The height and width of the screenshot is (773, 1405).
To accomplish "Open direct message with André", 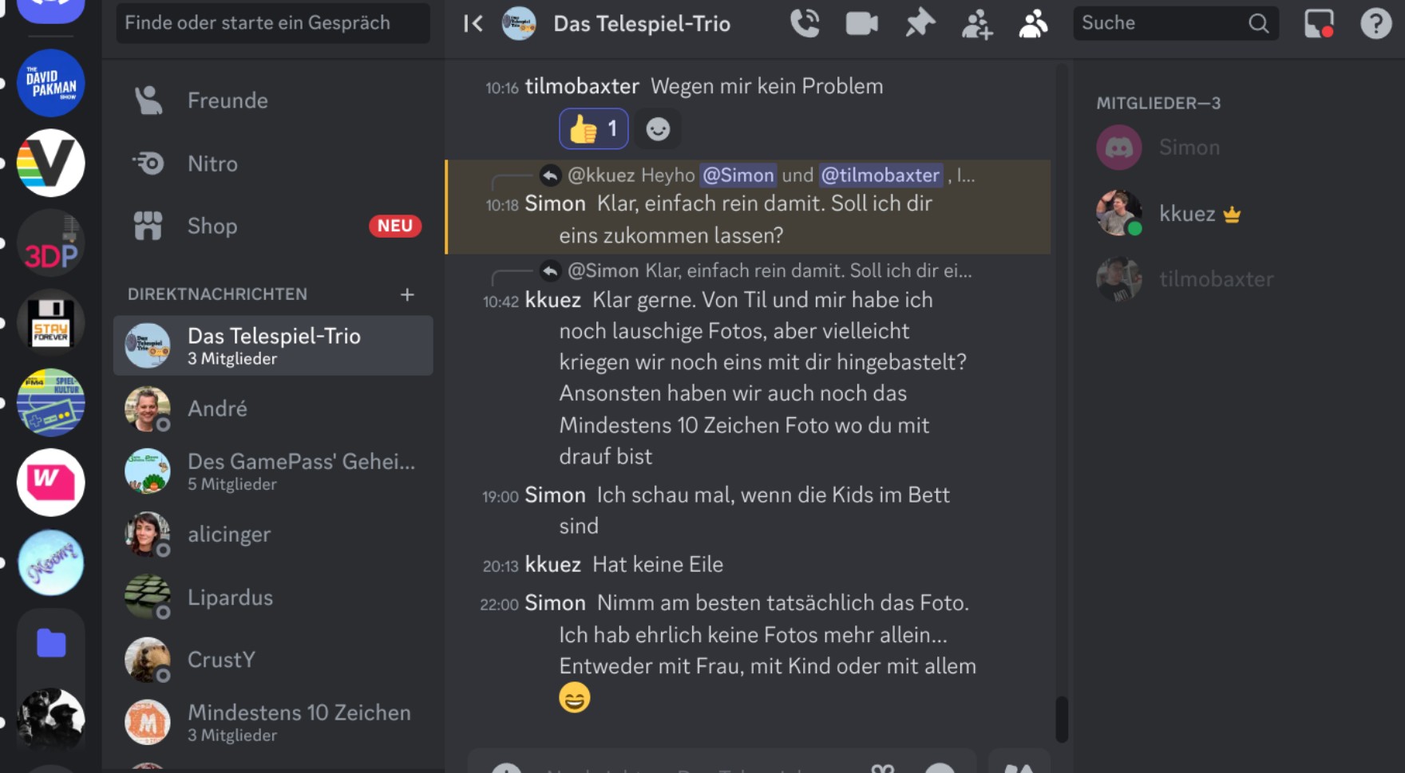I will point(217,408).
